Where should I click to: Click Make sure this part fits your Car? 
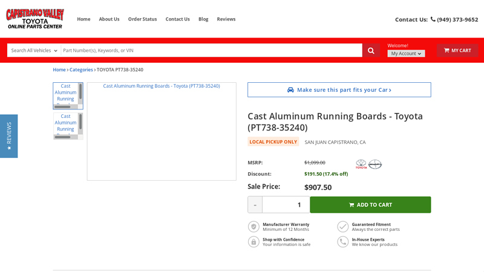[339, 89]
